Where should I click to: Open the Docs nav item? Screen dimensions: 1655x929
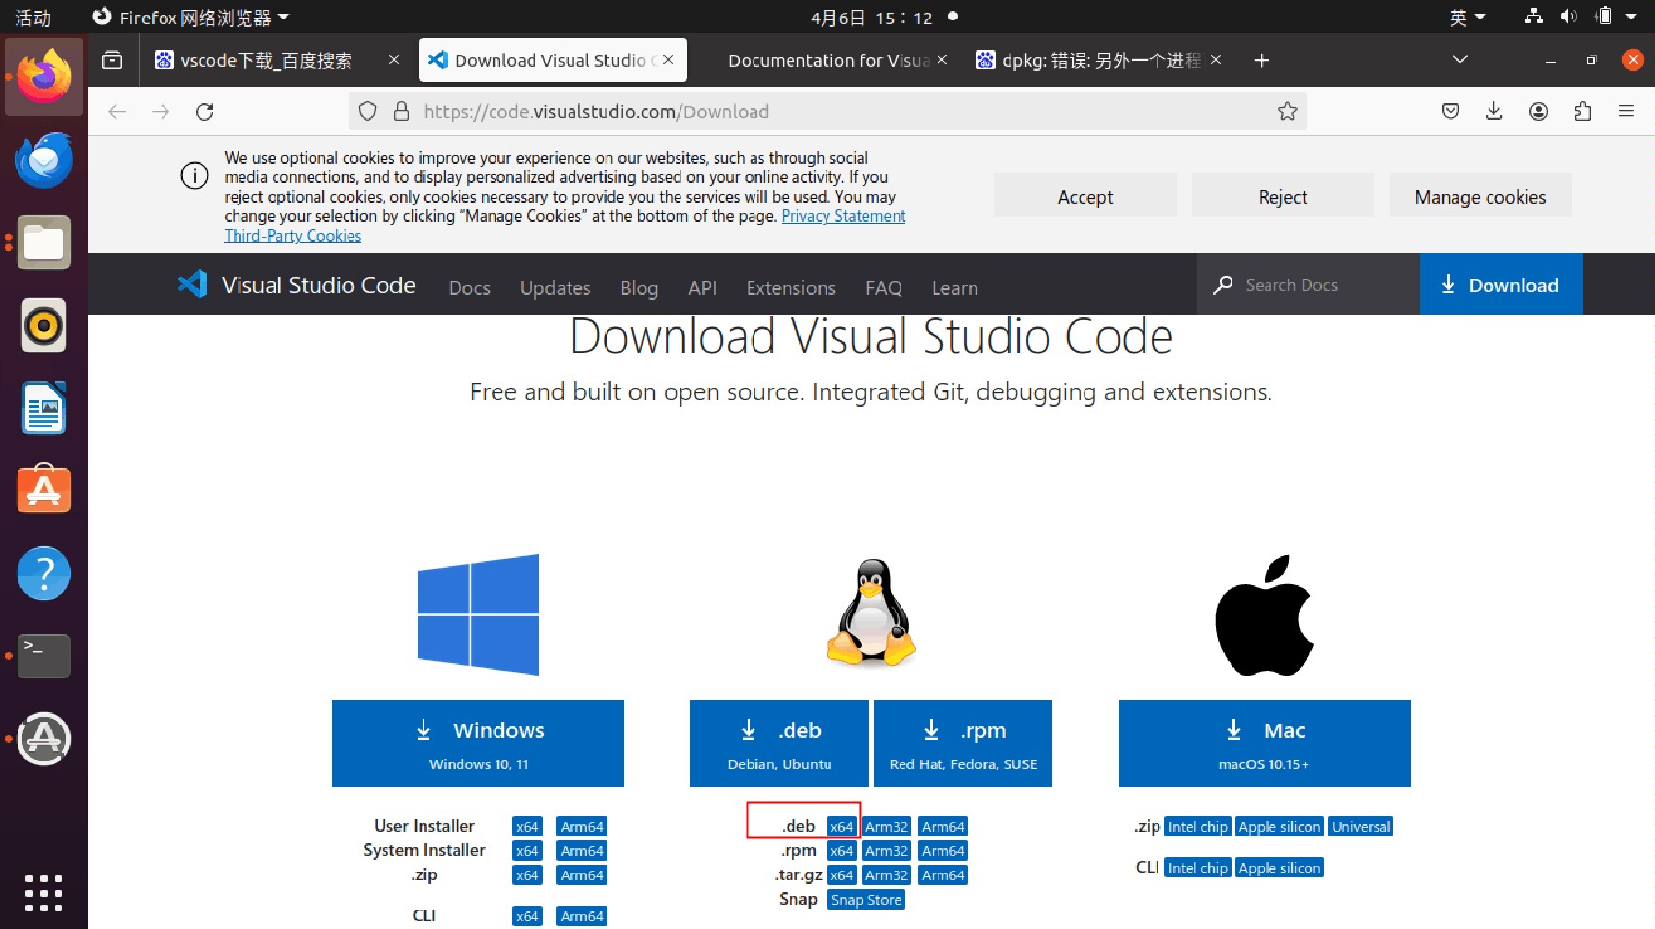[x=469, y=288]
